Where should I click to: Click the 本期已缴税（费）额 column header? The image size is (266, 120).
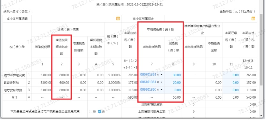coord(231,40)
